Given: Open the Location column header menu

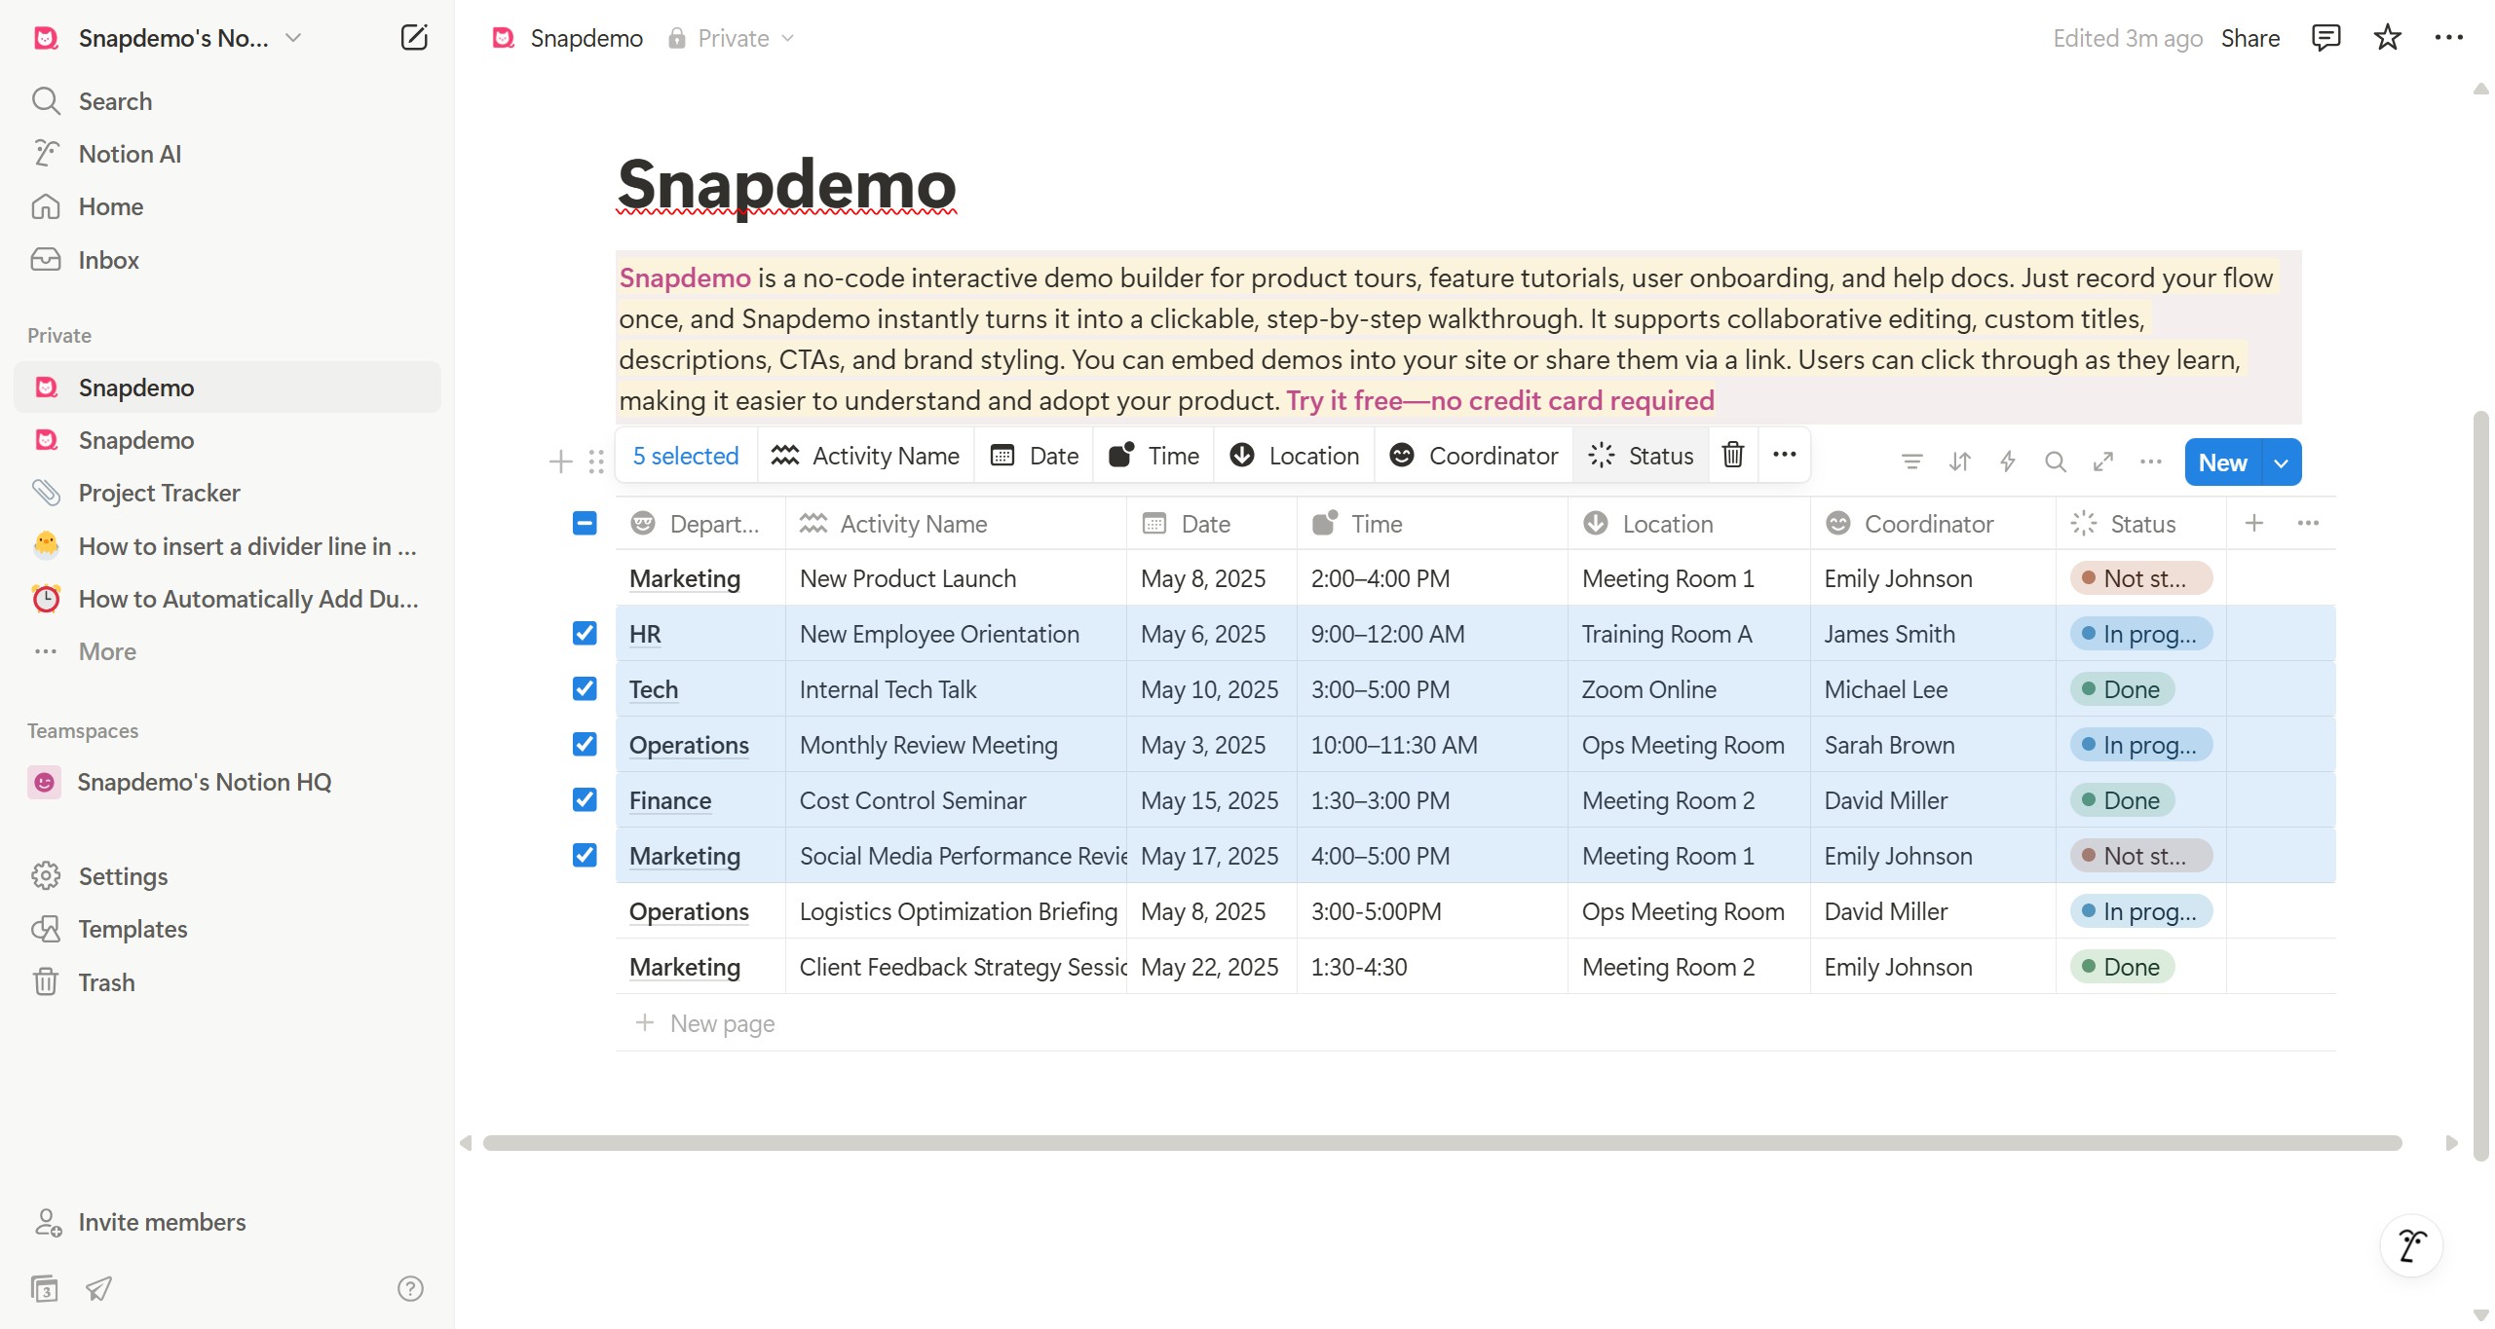Looking at the screenshot, I should pyautogui.click(x=1688, y=524).
